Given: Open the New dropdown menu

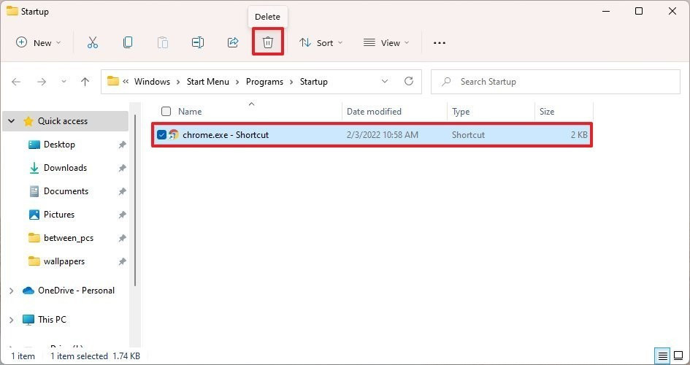Looking at the screenshot, I should pos(38,42).
